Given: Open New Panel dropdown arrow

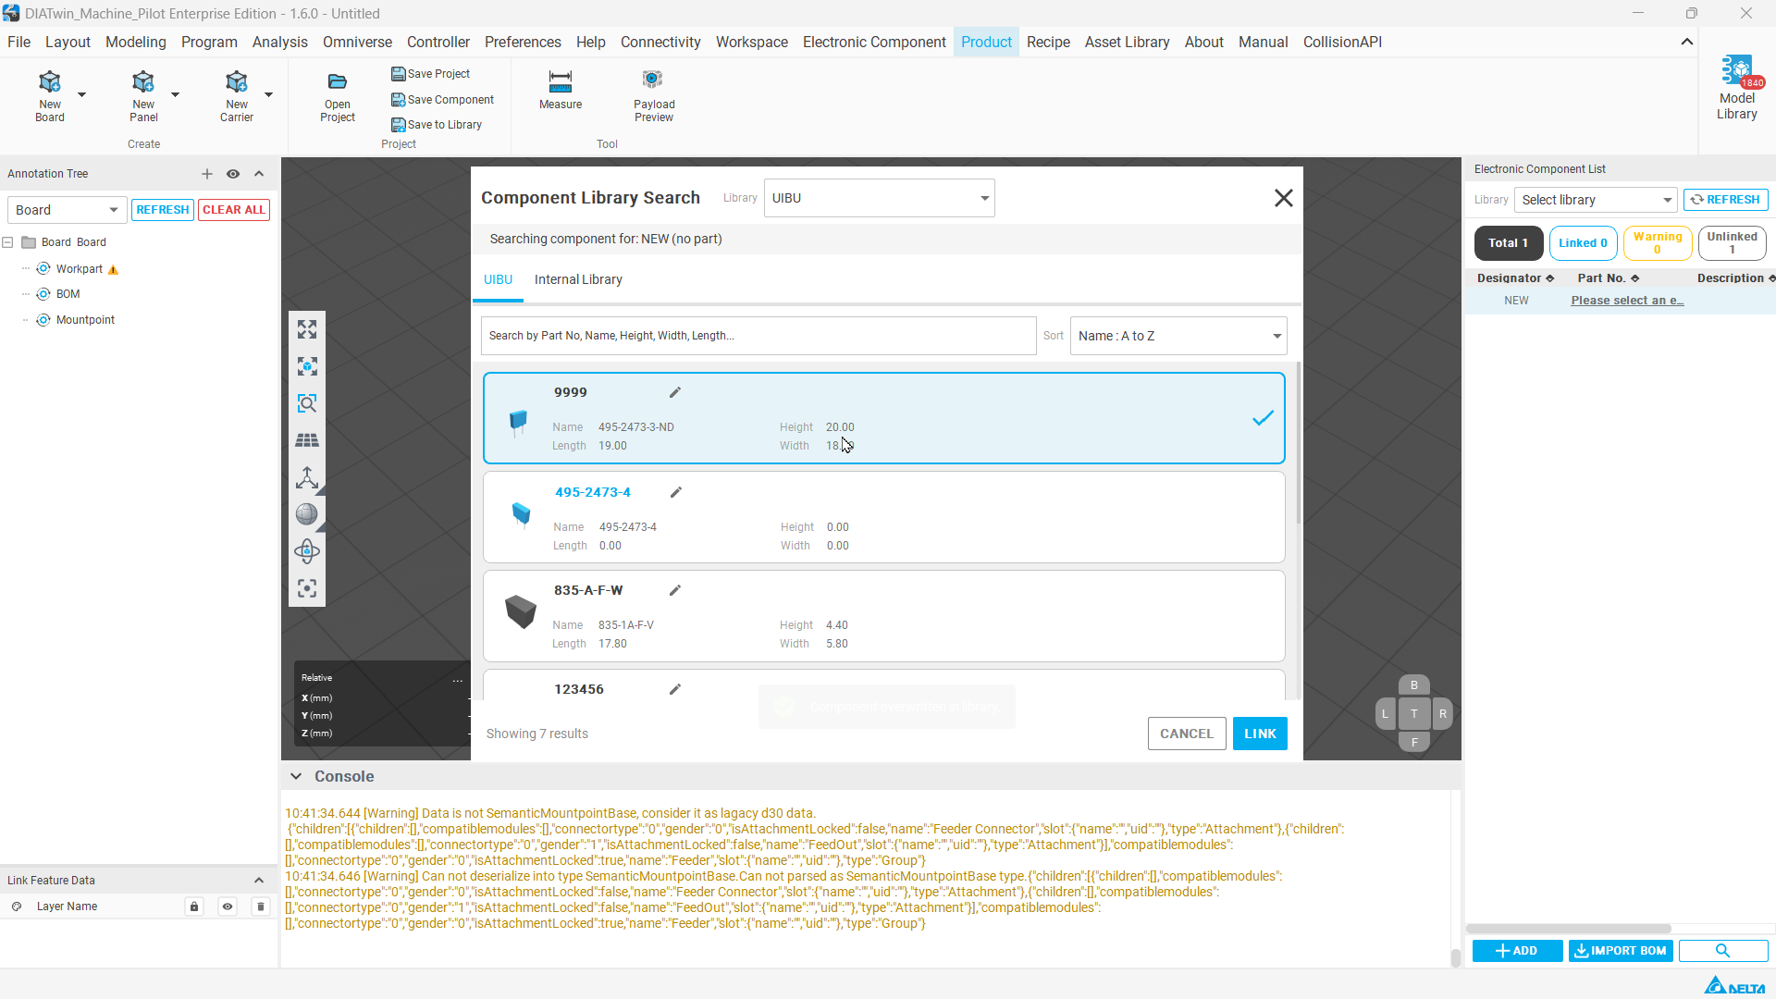Looking at the screenshot, I should coord(175,94).
